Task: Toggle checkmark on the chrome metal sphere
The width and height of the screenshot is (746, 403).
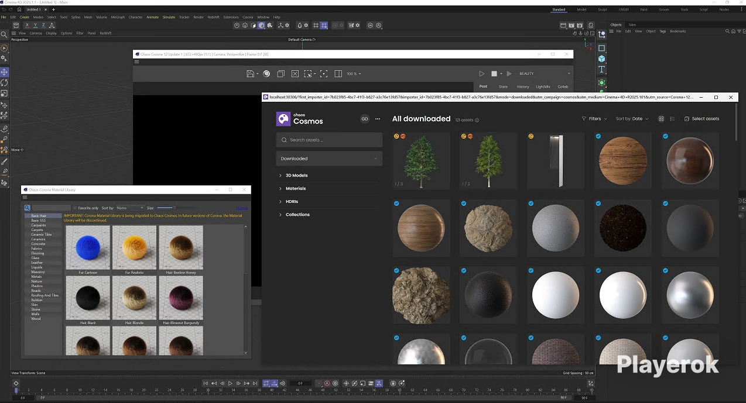Action: click(666, 271)
